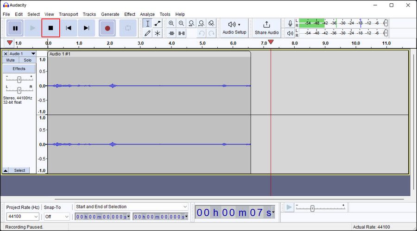Viewport: 417px width, 231px height.
Task: Click the Select button below track info
Action: [x=19, y=170]
